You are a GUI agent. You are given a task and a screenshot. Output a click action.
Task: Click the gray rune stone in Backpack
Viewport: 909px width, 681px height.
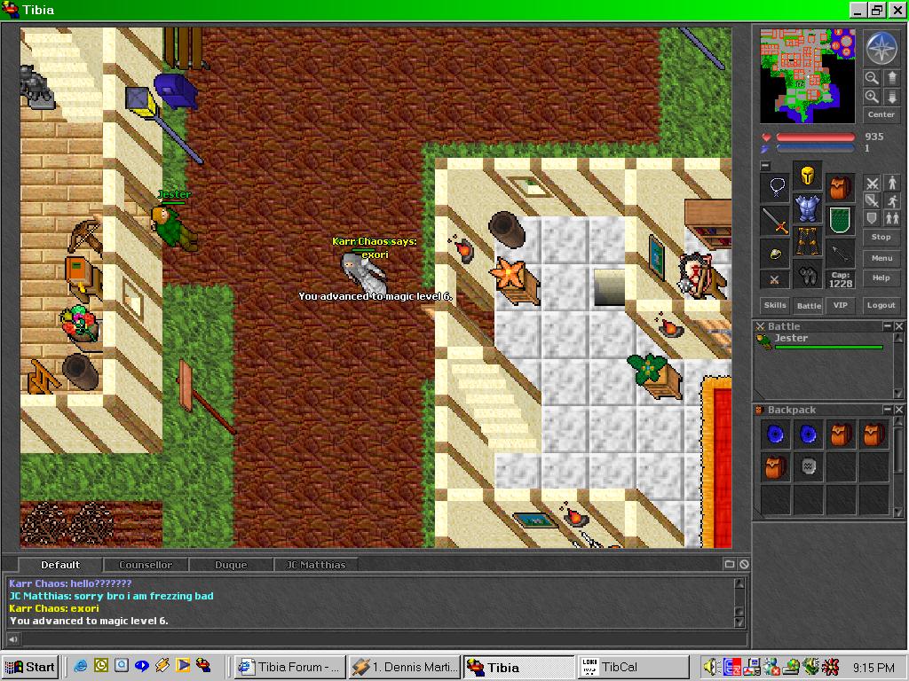pos(808,466)
